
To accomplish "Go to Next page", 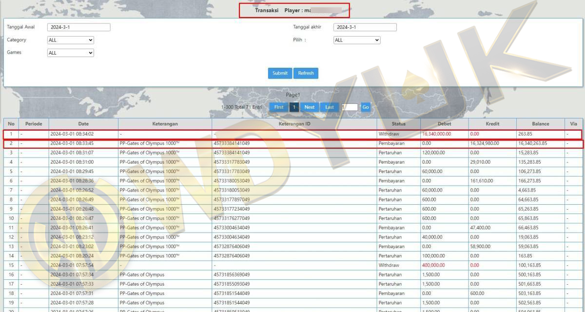I will pyautogui.click(x=310, y=107).
